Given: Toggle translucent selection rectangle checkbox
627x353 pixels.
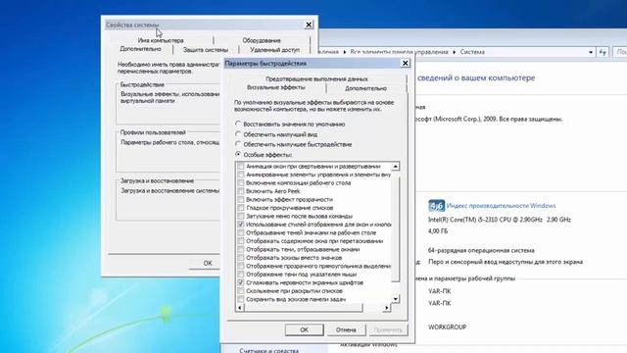Looking at the screenshot, I should [241, 266].
